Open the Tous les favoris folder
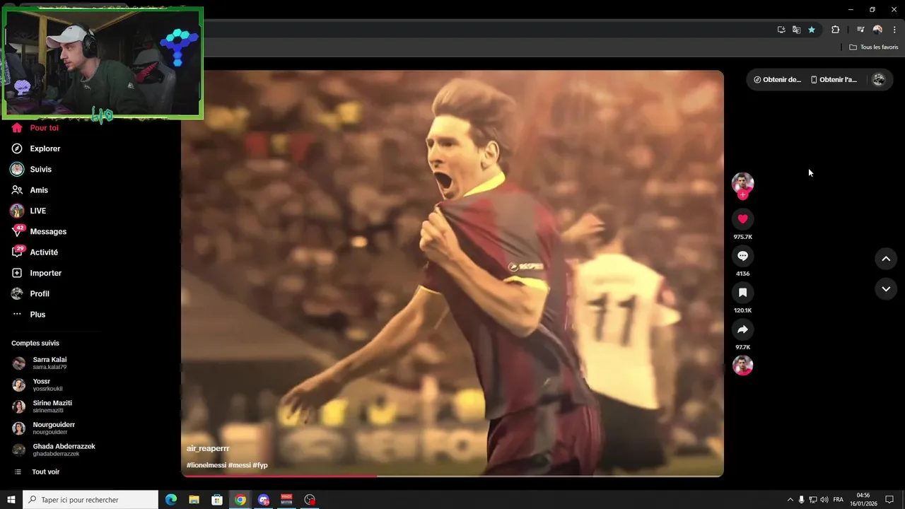This screenshot has width=905, height=509. point(874,47)
